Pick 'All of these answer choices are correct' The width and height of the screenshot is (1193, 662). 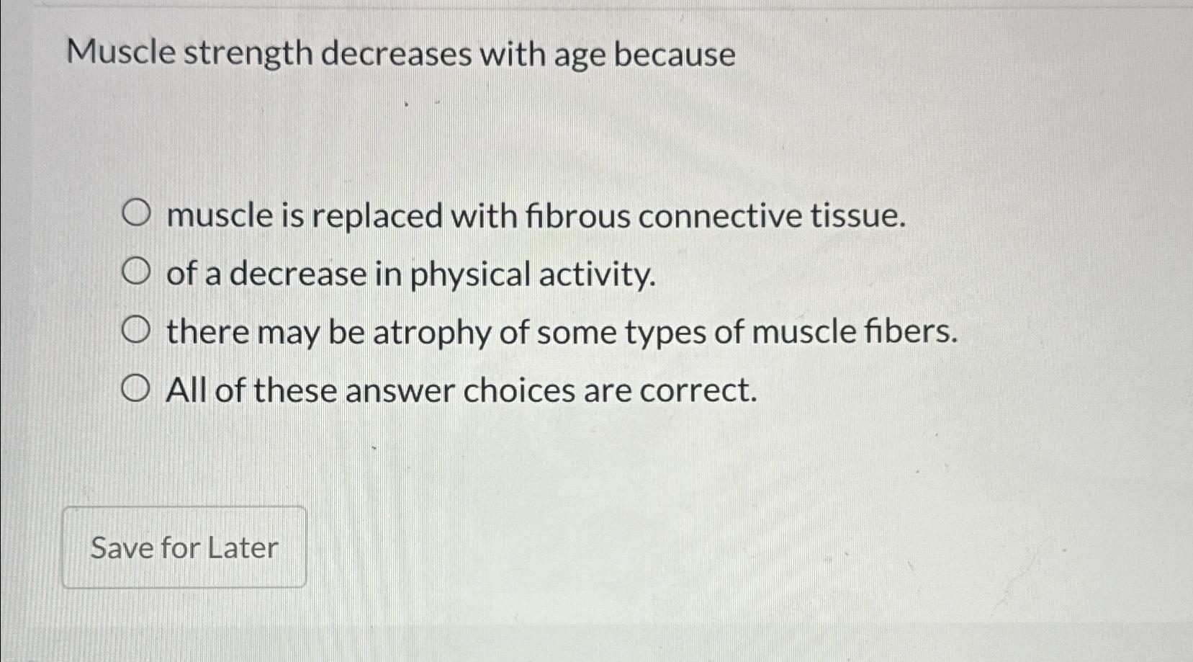coord(138,387)
